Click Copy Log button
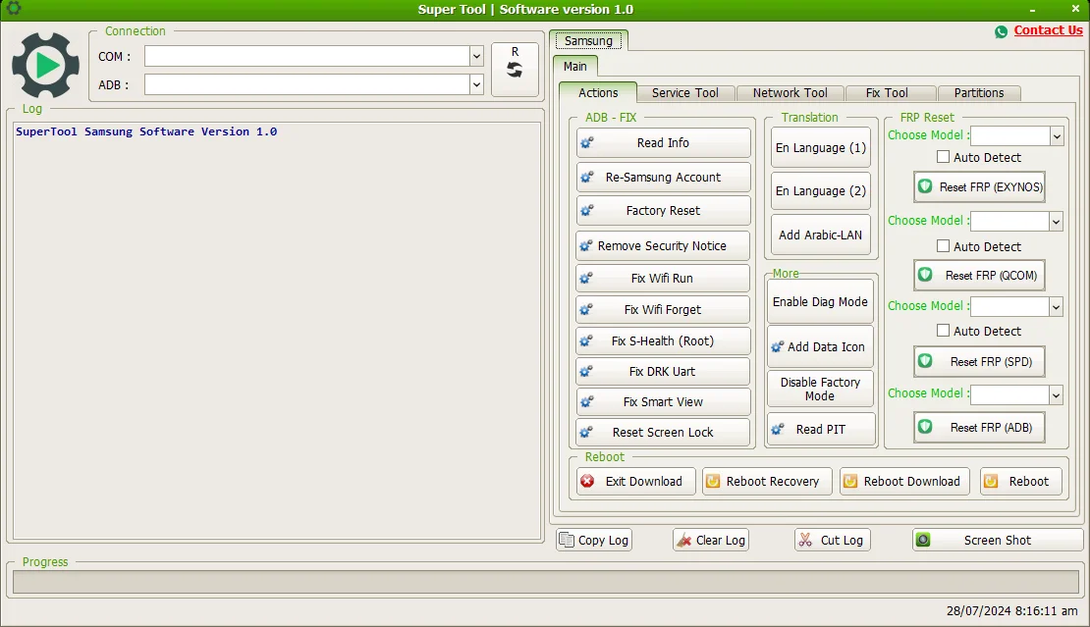 [594, 540]
